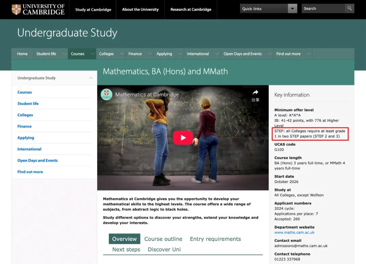The width and height of the screenshot is (366, 264).
Task: Expand the International menu chevron
Action: coord(217,54)
